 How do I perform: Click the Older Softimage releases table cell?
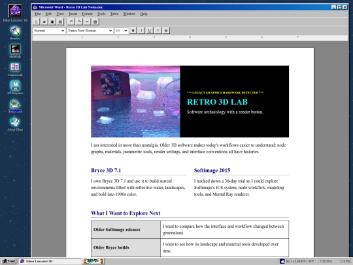126,230
